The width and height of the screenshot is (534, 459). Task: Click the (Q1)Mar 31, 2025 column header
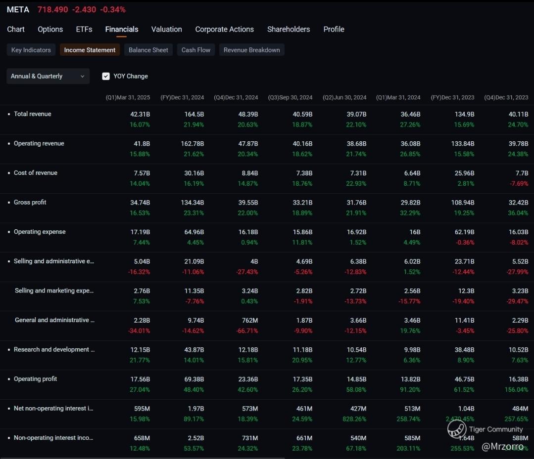coord(128,97)
